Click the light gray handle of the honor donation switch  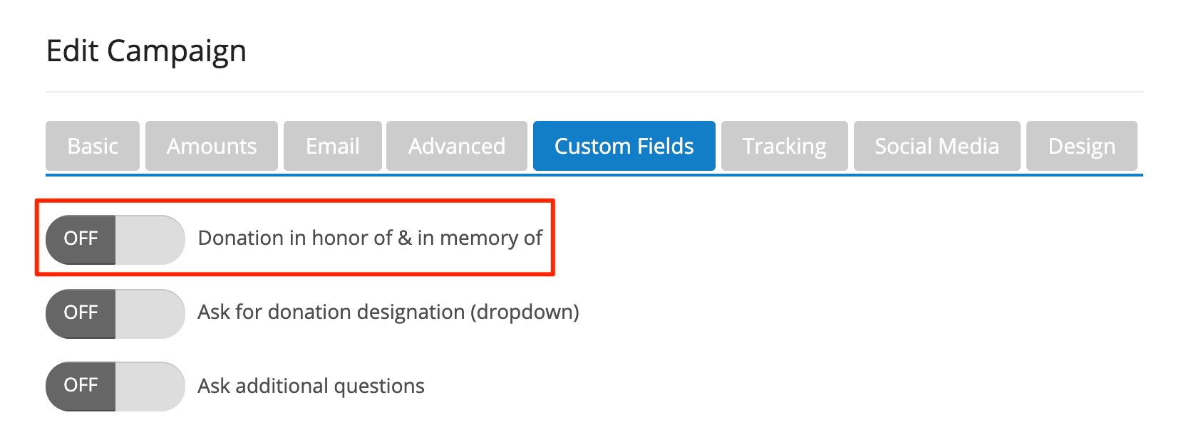(150, 240)
